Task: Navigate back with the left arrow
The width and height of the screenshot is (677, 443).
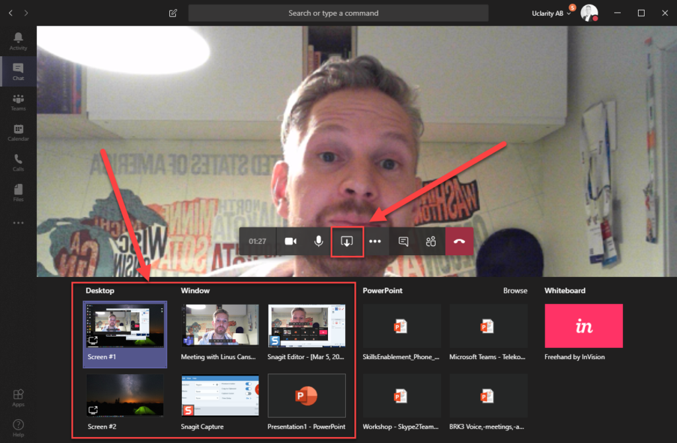Action: [11, 13]
